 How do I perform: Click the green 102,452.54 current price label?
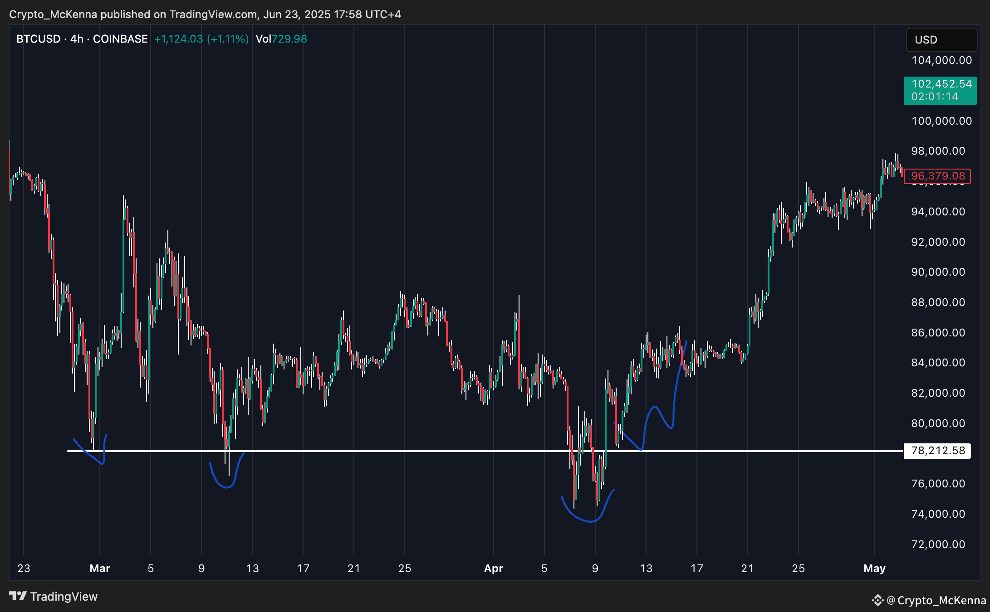(x=940, y=90)
